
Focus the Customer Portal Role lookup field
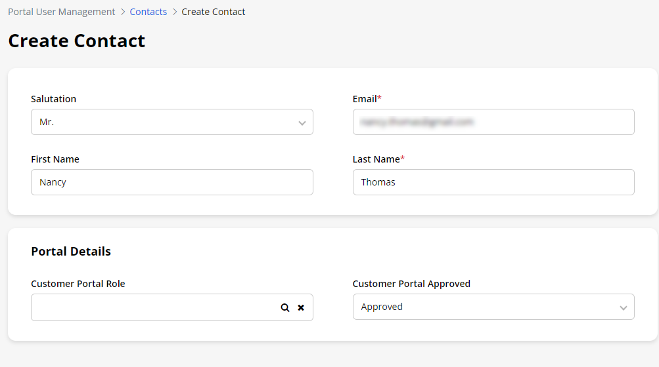click(x=151, y=307)
